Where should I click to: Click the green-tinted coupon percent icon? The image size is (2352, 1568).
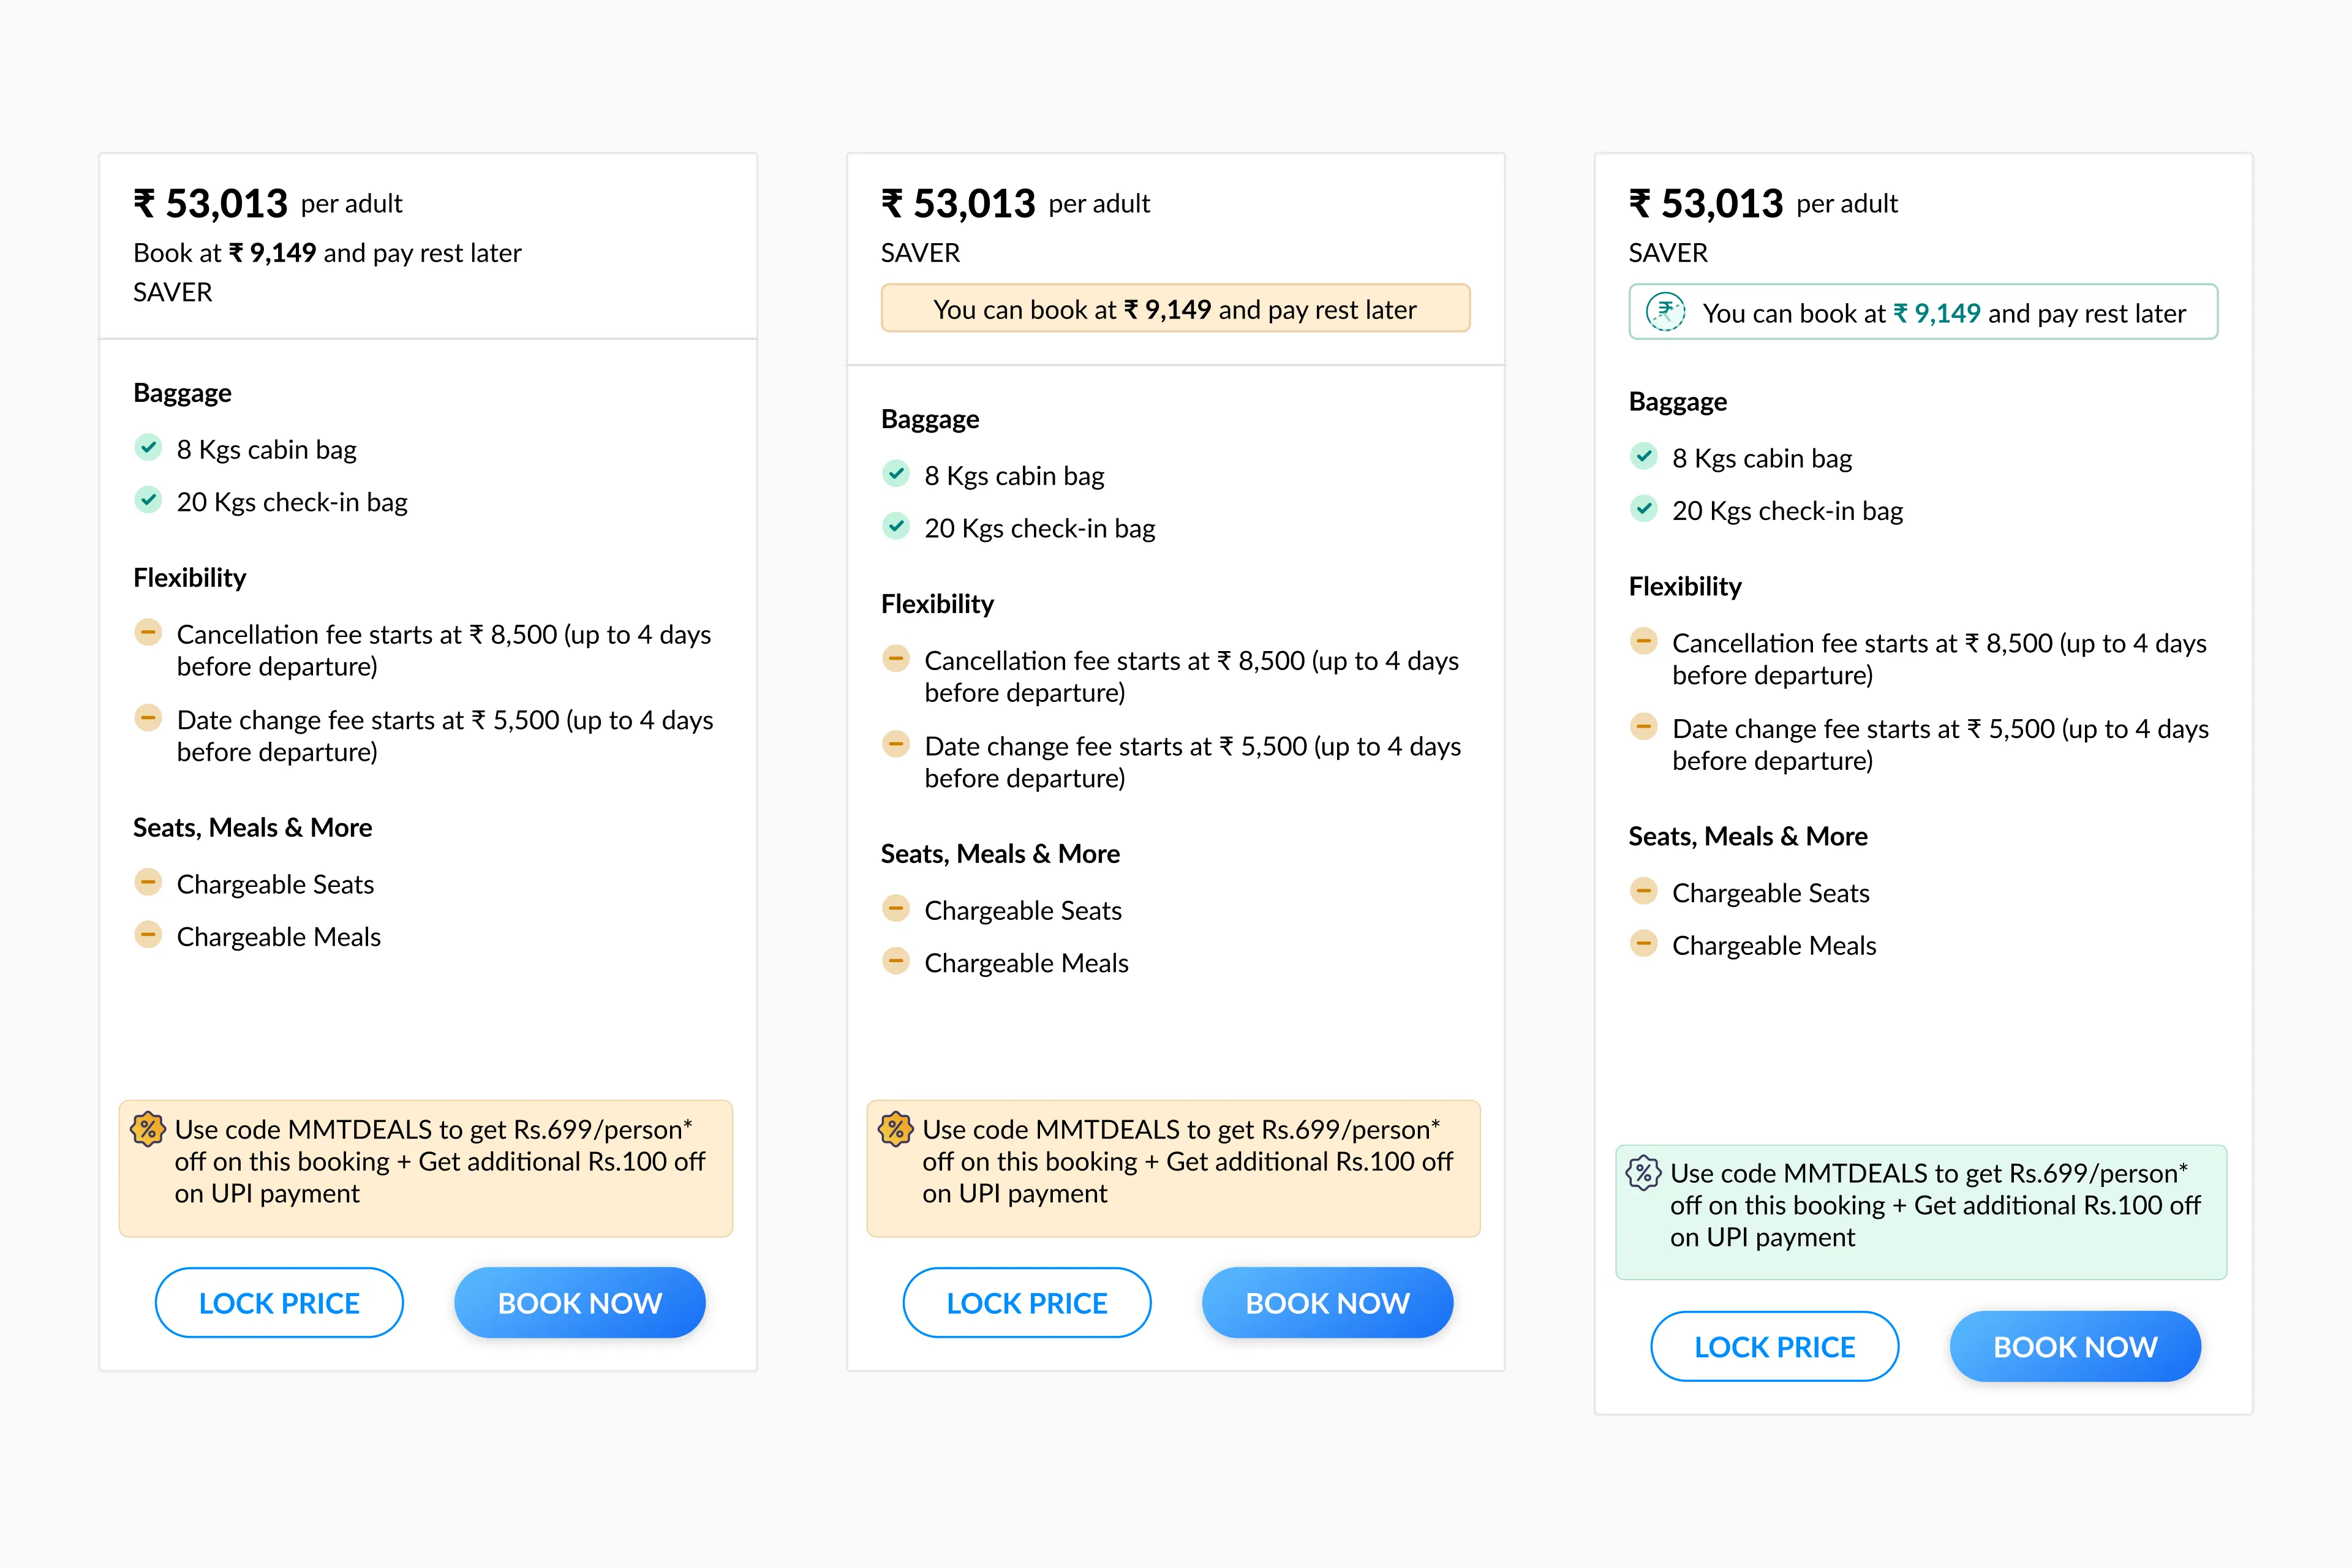coord(1643,1172)
